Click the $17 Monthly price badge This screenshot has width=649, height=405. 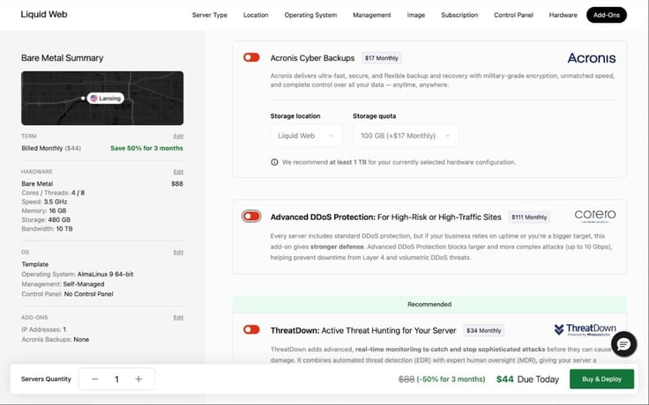pos(381,58)
